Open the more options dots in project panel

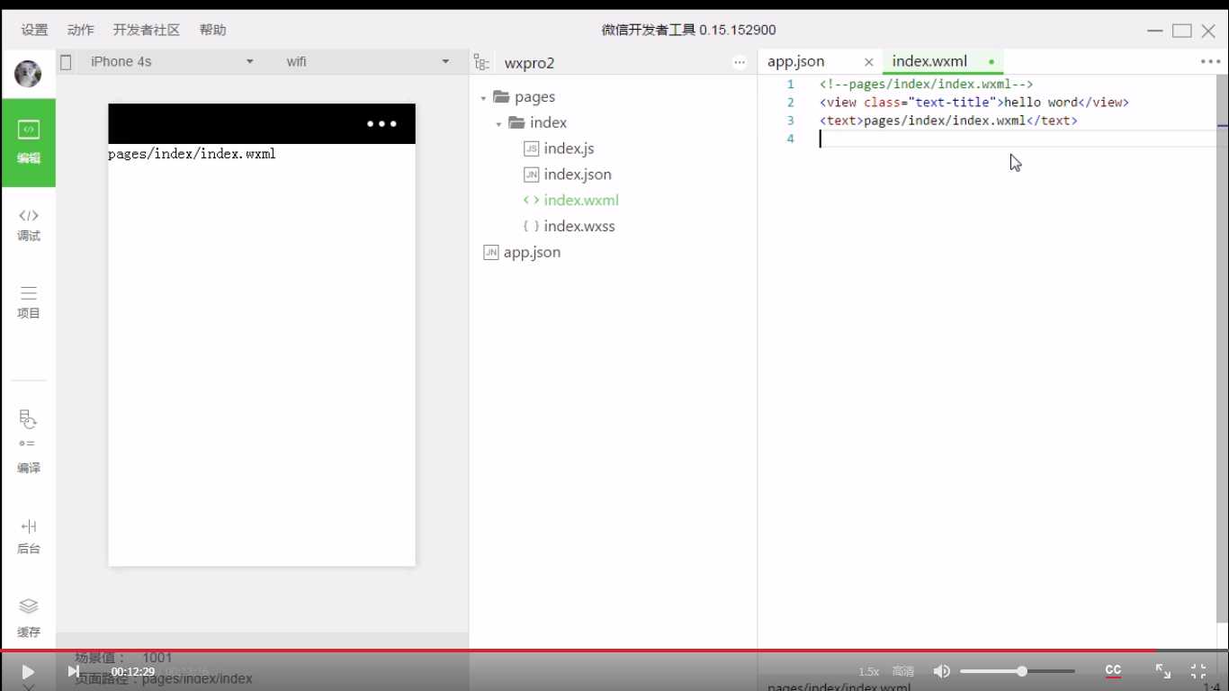pos(740,62)
